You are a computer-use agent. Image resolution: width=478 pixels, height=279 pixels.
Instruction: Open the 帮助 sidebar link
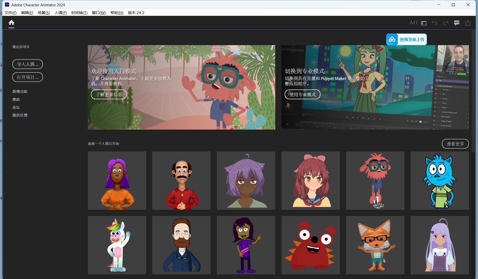pyautogui.click(x=16, y=100)
